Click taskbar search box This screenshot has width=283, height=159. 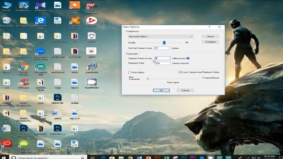48,157
